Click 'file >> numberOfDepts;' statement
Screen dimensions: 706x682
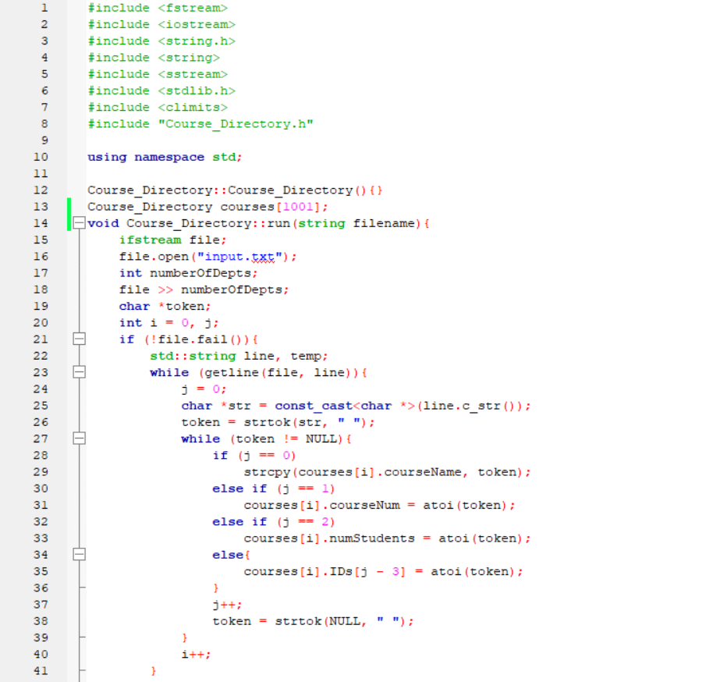204,289
